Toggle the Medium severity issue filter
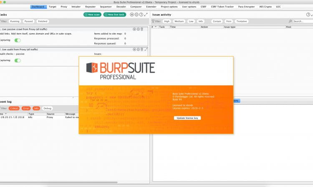Viewport: 313px width, 187px height. click(179, 21)
